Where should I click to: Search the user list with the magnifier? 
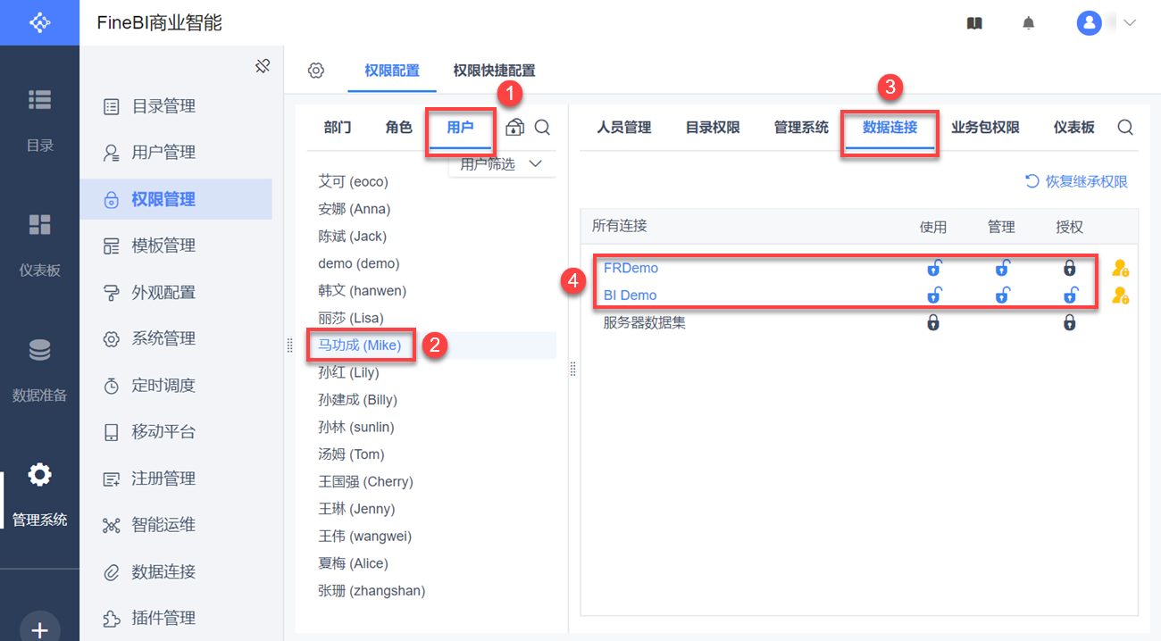click(542, 128)
